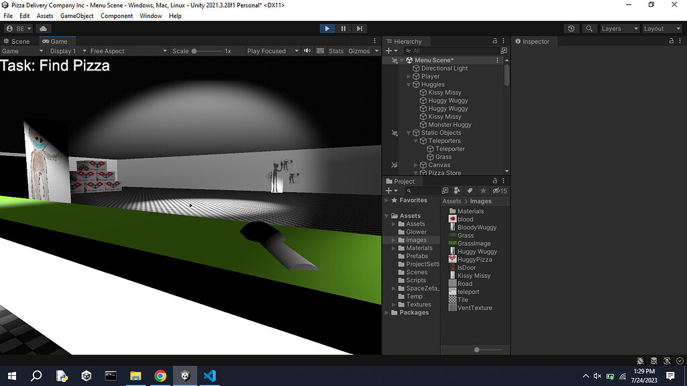
Task: Open Unity global search magnifier
Action: click(589, 28)
